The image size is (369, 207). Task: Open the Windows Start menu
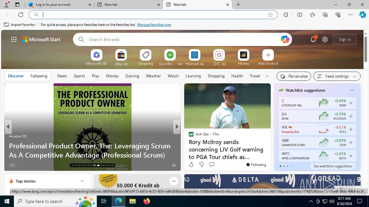[x=7, y=201]
